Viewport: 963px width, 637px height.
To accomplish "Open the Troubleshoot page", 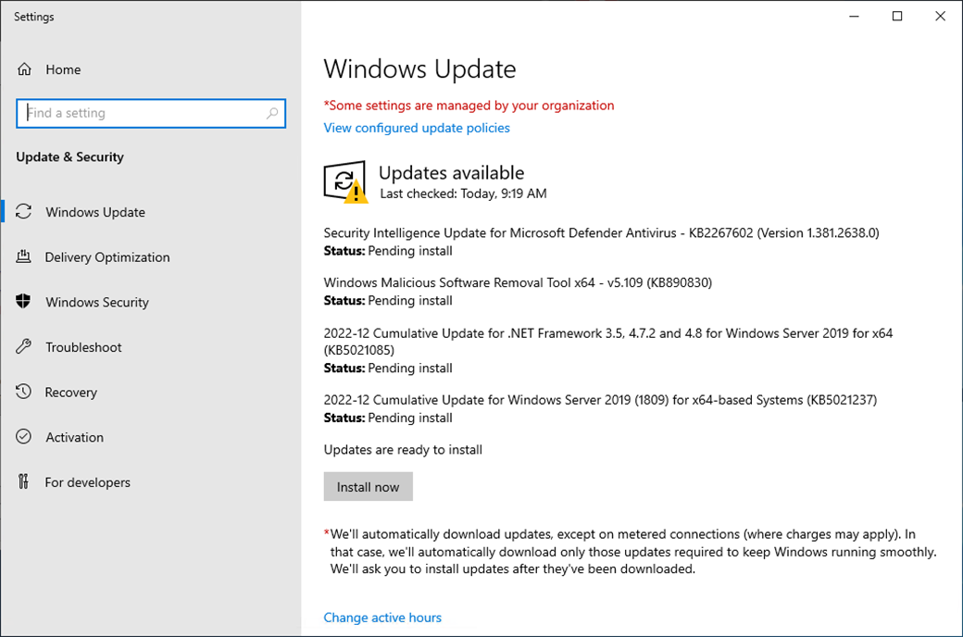I will click(83, 347).
